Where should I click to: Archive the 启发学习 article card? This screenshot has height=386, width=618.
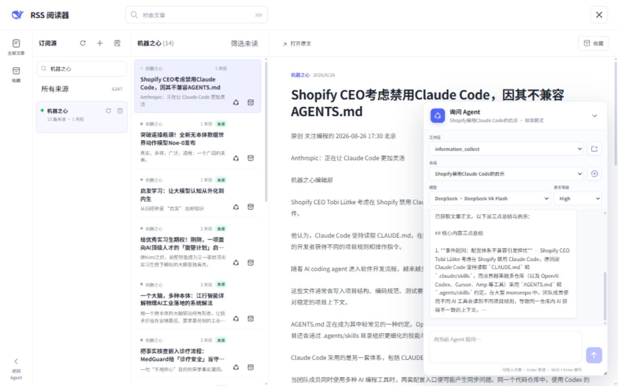click(x=251, y=207)
